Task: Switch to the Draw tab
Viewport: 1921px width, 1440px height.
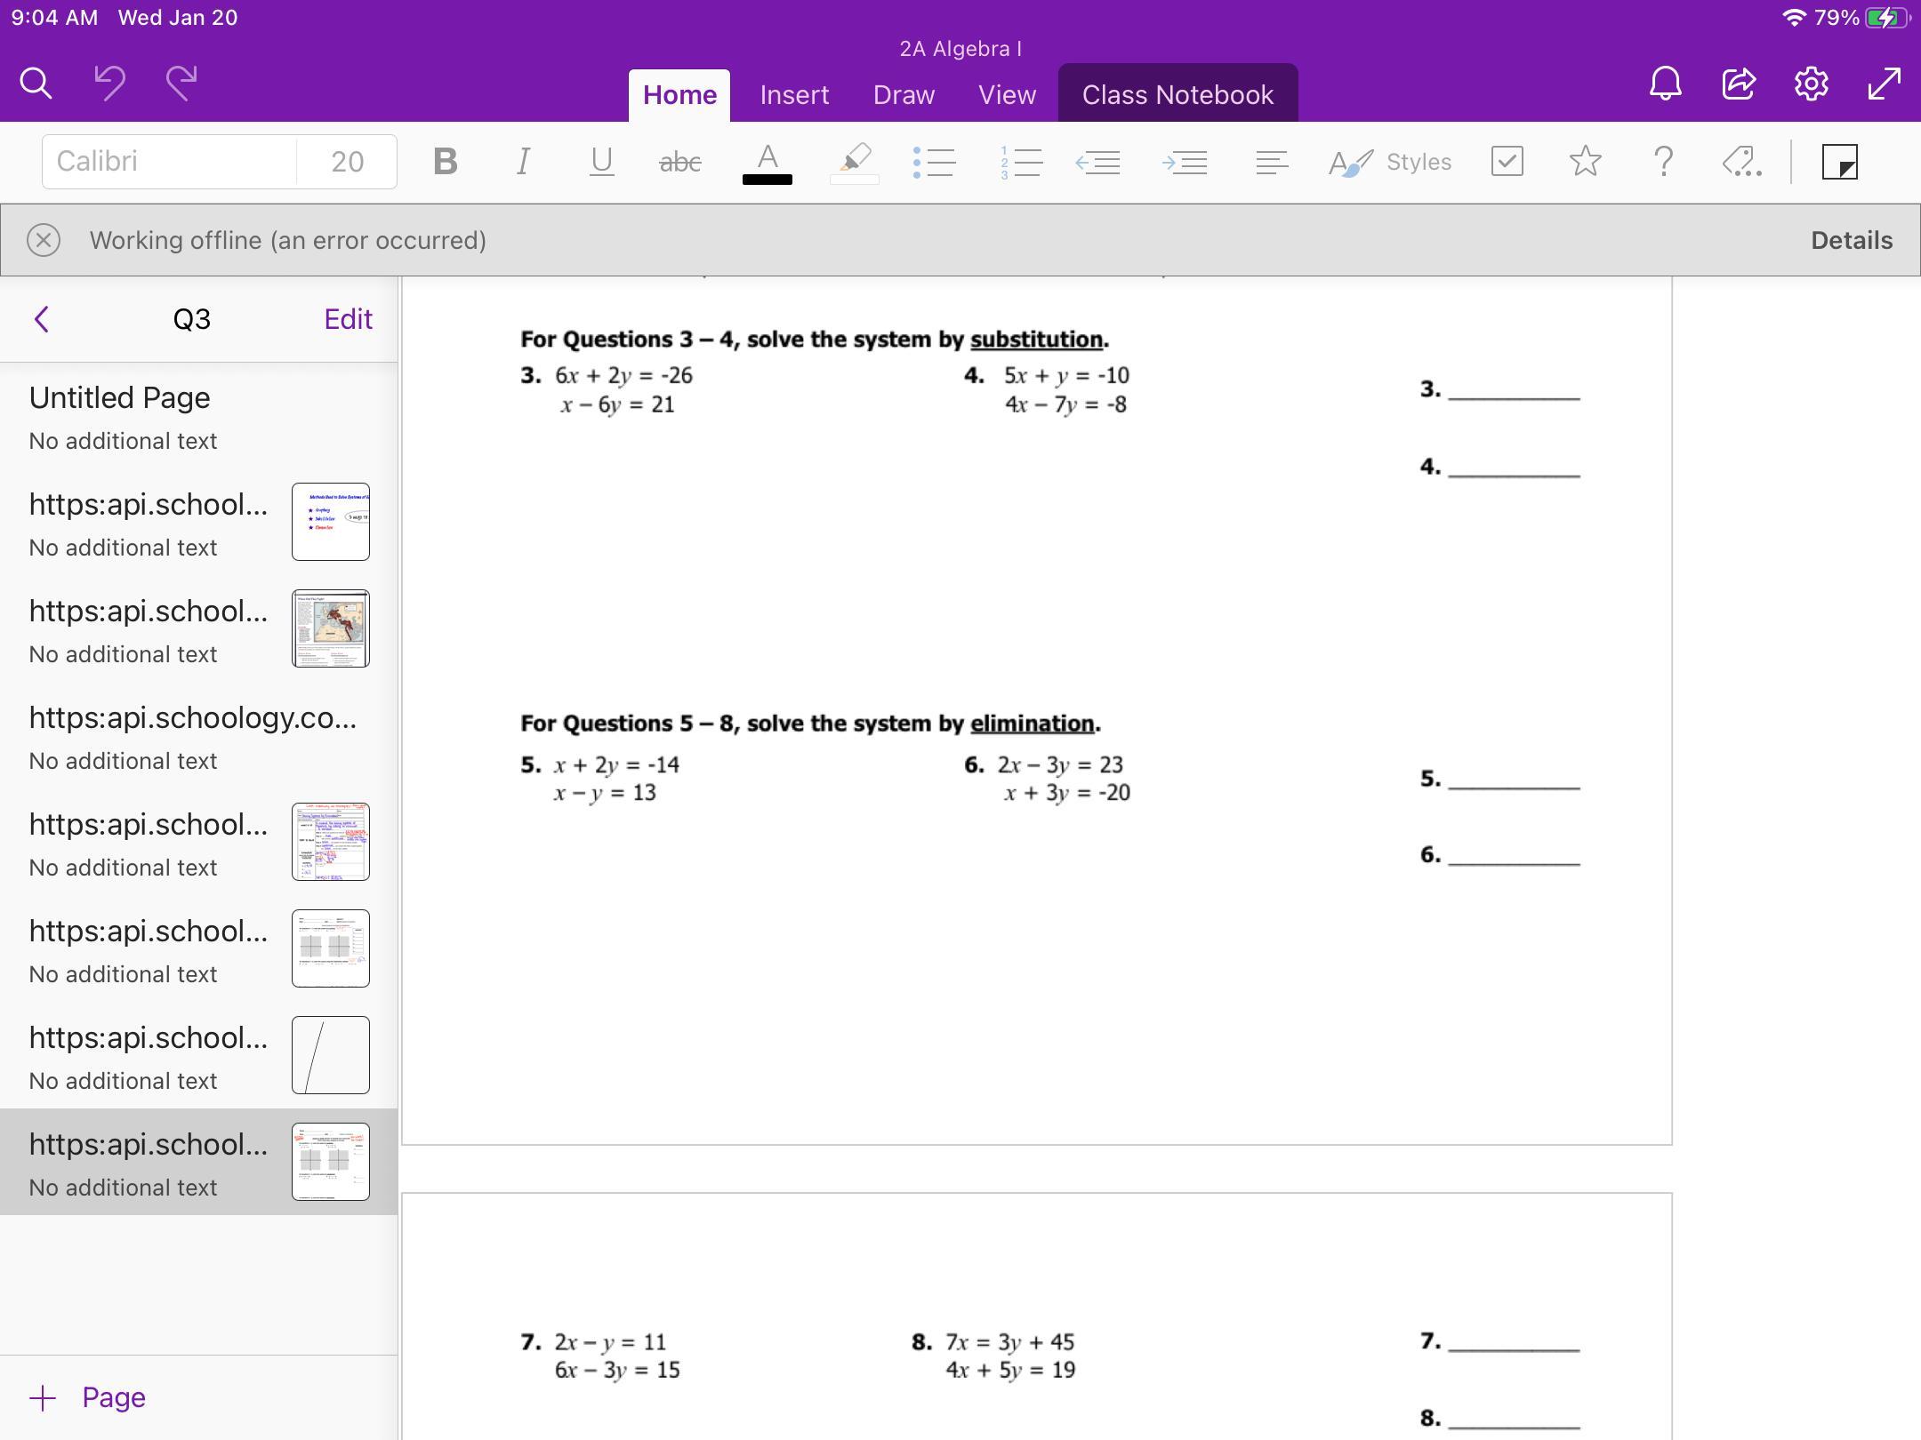Action: (x=904, y=94)
